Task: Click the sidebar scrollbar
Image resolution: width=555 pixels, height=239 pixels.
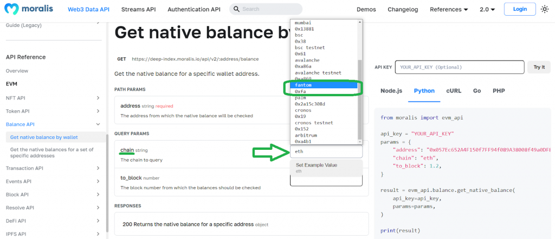Action: [107, 183]
